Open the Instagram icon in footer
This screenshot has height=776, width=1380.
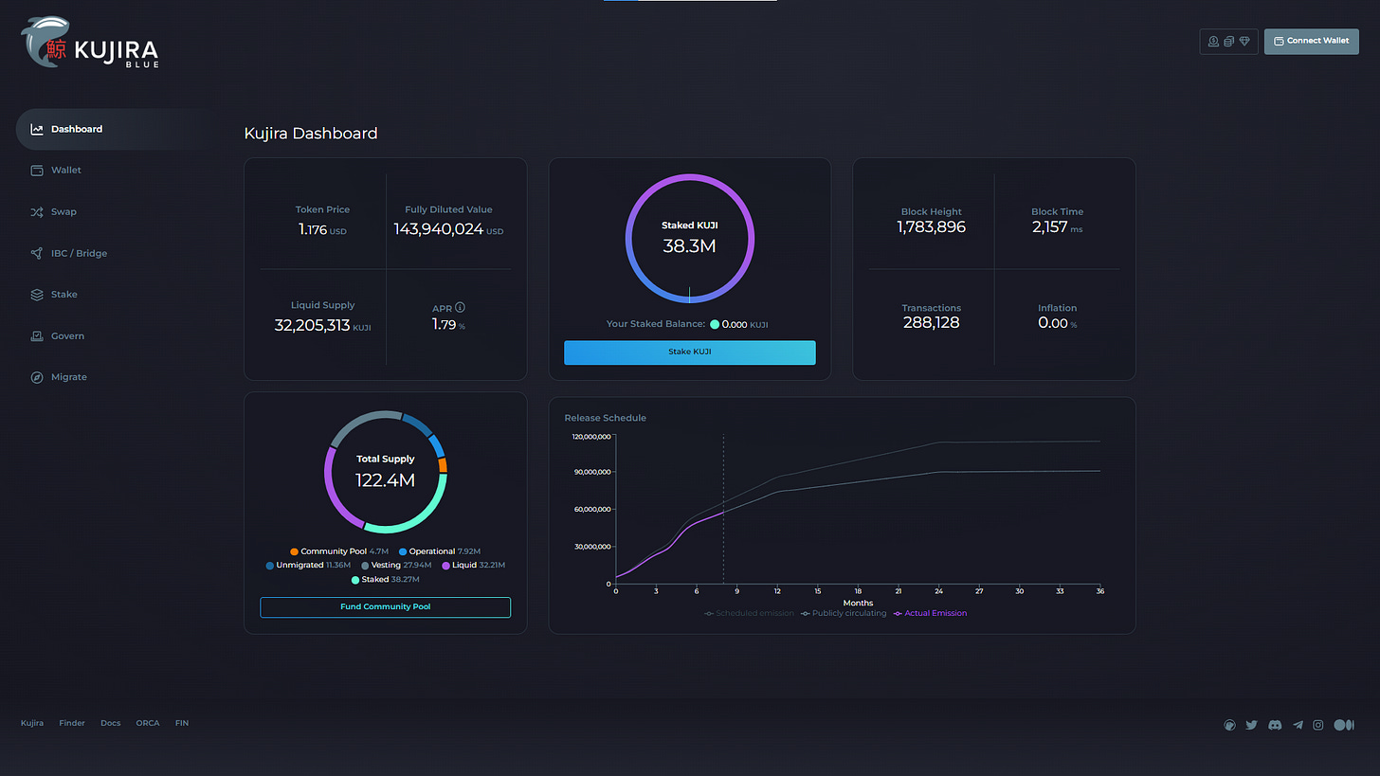(x=1318, y=725)
